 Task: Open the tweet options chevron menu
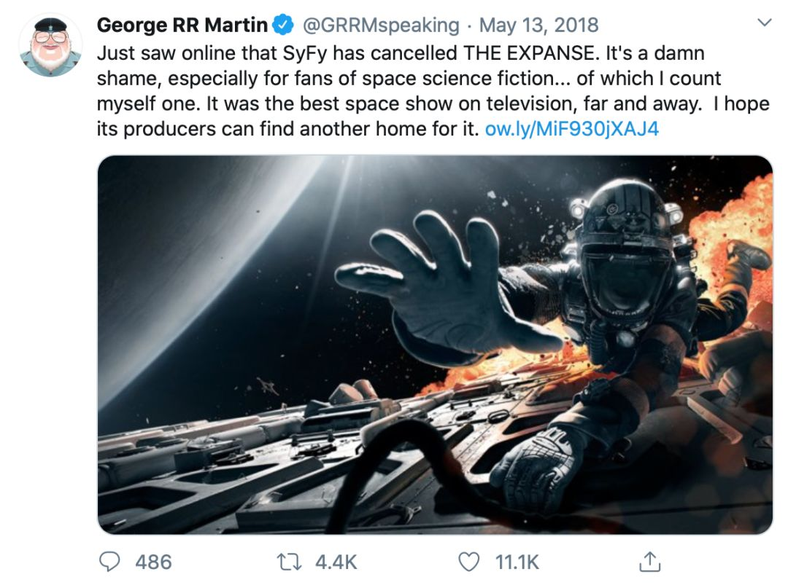(x=764, y=24)
